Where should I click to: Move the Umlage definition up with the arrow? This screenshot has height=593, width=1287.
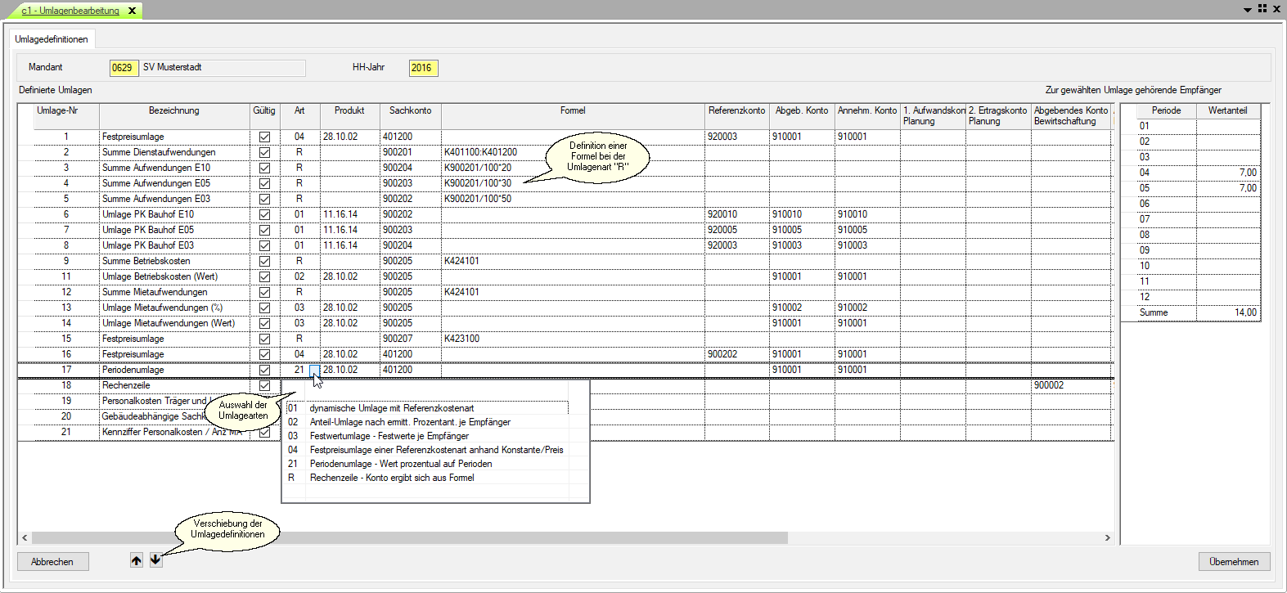coord(137,560)
